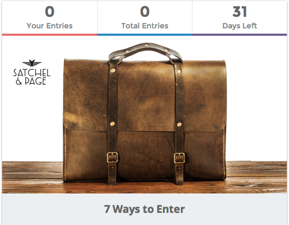Click the blue bar under Total Entries

144,35
